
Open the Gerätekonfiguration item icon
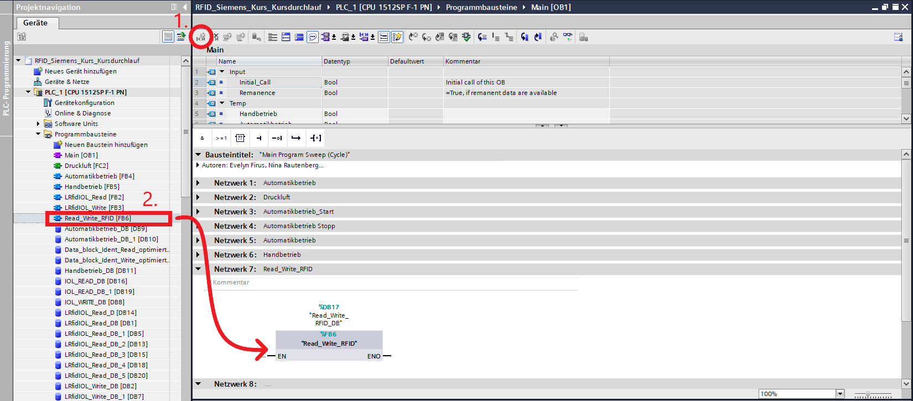click(48, 103)
